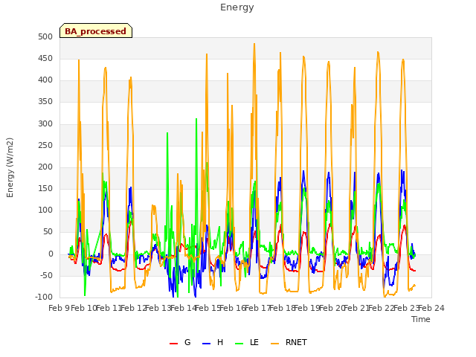Click the Feb 15 x-axis date
Viewport: 476px width, 357px height.
pyautogui.click(x=208, y=309)
